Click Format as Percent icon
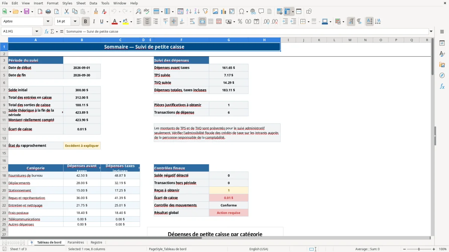 [240, 22]
